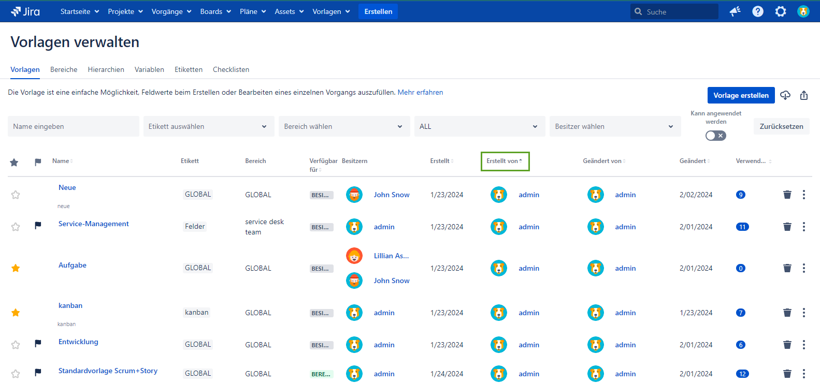Viewport: 820px width, 383px height.
Task: Switch to the Hierarchien tab
Action: pyautogui.click(x=106, y=69)
